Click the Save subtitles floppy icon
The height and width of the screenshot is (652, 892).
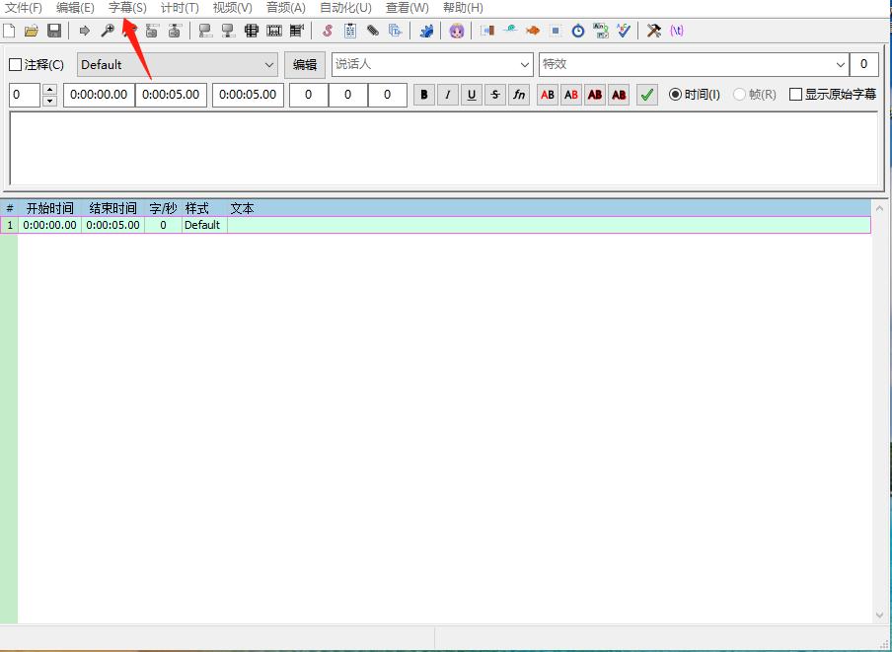pyautogui.click(x=54, y=31)
